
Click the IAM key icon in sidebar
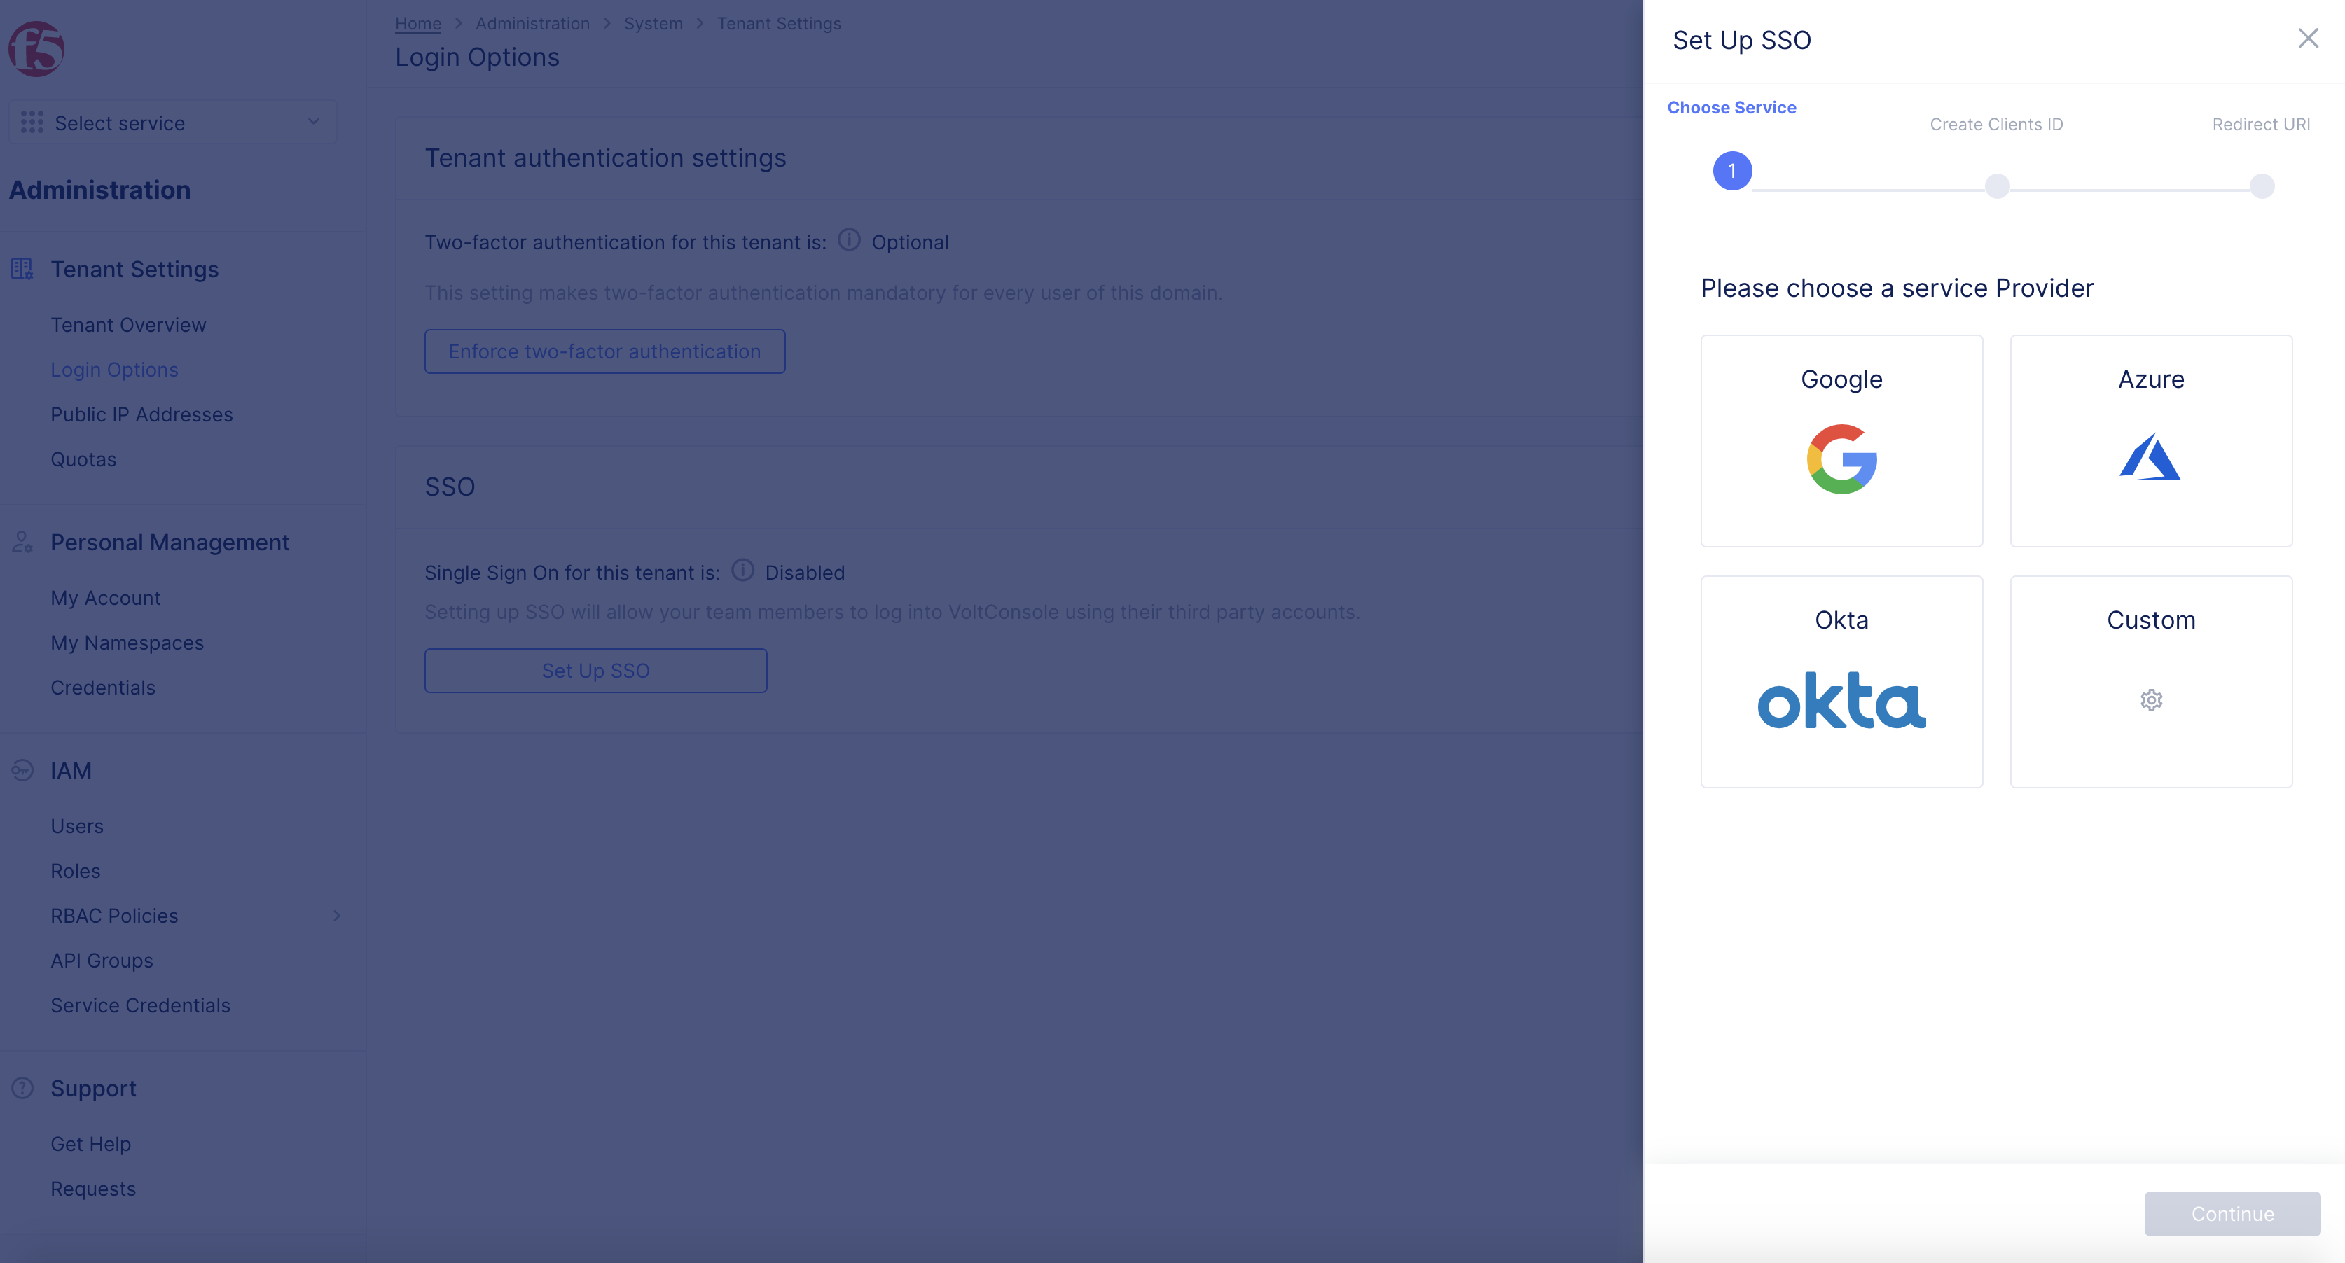[x=21, y=770]
